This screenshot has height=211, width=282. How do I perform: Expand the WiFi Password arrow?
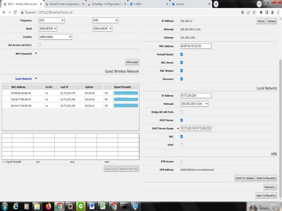(x=36, y=53)
